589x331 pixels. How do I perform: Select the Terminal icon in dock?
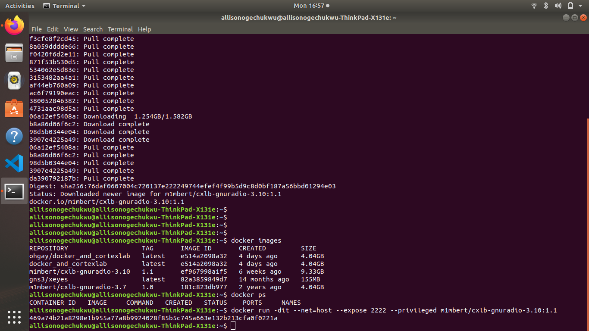(x=14, y=191)
